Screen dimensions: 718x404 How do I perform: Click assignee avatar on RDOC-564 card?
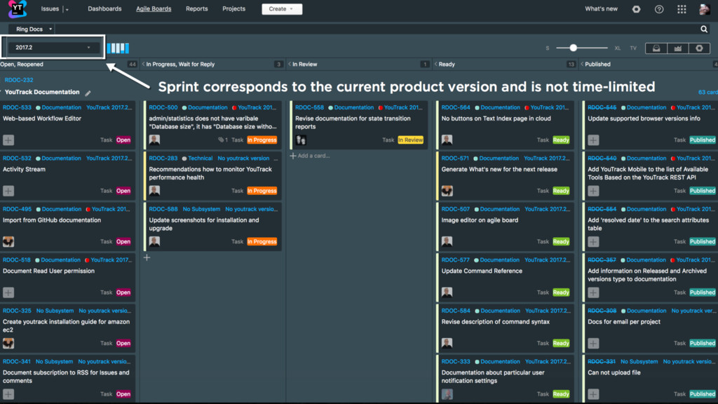tap(447, 140)
